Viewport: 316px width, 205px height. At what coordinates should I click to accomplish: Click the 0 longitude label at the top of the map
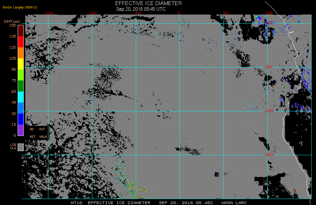click(x=179, y=13)
